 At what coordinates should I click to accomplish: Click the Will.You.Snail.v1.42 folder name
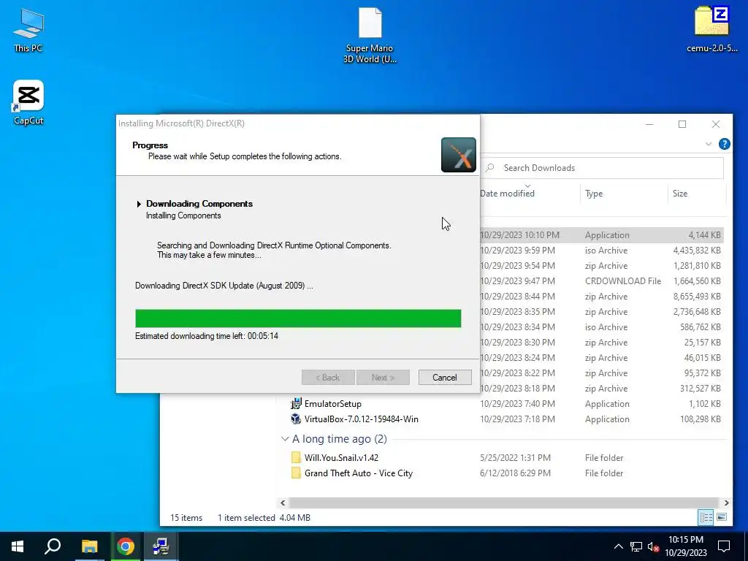coord(341,457)
